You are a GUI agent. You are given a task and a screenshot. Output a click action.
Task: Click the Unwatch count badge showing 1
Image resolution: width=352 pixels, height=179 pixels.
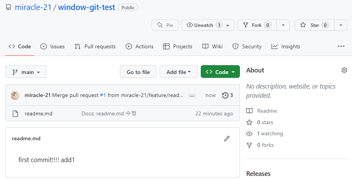[x=219, y=25]
